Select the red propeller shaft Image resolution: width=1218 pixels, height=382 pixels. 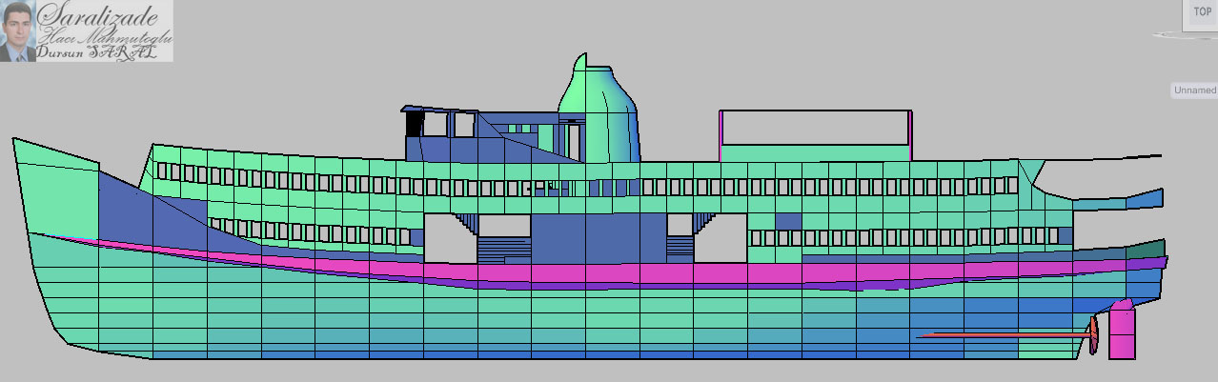pyautogui.click(x=1001, y=335)
